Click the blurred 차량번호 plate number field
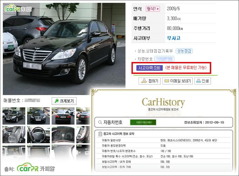The width and height of the screenshot is (239, 176). [x=164, y=59]
